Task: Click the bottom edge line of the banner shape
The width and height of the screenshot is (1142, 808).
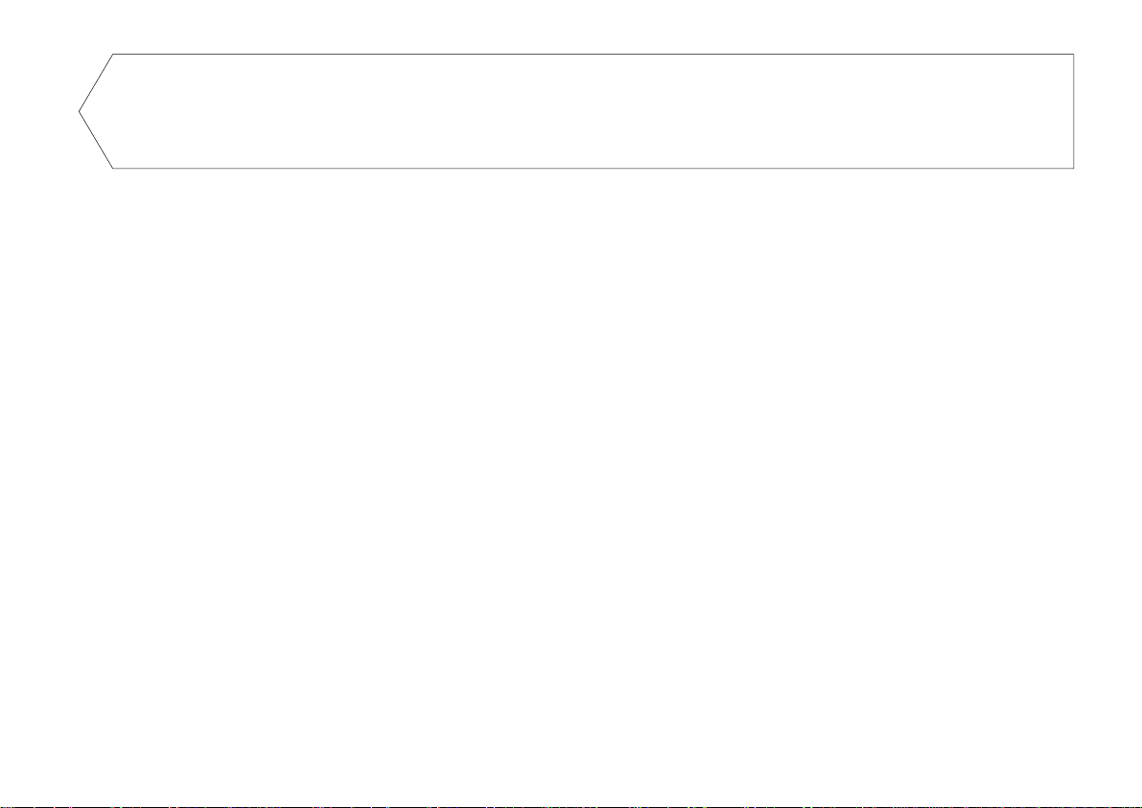Action: [x=594, y=168]
